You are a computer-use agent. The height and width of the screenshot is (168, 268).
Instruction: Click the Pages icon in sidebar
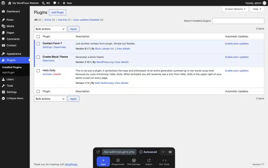[3, 33]
